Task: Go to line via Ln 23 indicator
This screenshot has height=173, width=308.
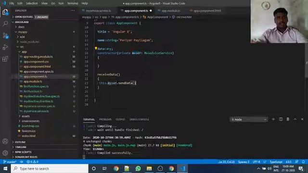Action: (x=226, y=162)
